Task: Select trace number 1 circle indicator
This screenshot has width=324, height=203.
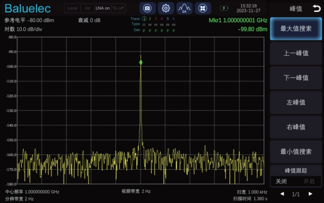Action: point(144,19)
